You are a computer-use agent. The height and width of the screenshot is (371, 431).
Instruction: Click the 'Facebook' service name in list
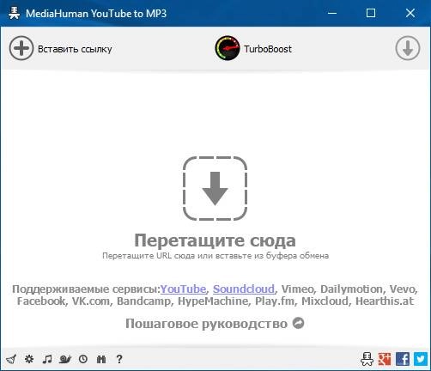click(x=40, y=301)
